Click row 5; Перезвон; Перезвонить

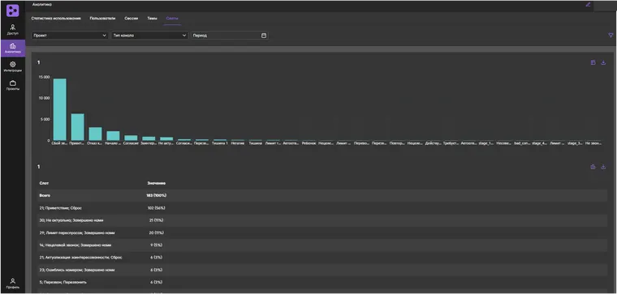pos(322,282)
